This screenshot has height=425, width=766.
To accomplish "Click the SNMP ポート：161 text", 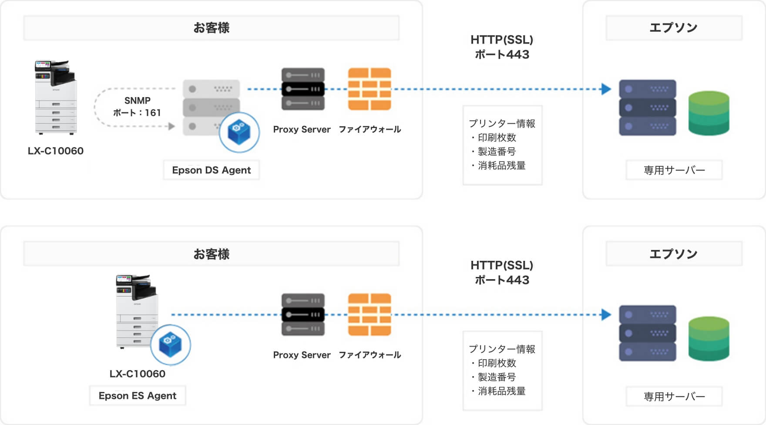I will tap(137, 107).
